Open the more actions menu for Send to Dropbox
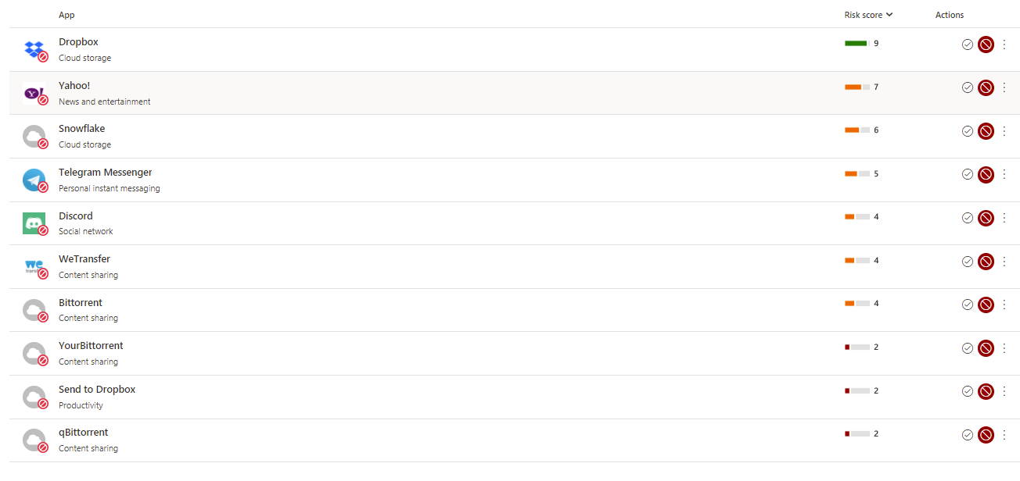Image resolution: width=1020 pixels, height=481 pixels. coord(1004,391)
